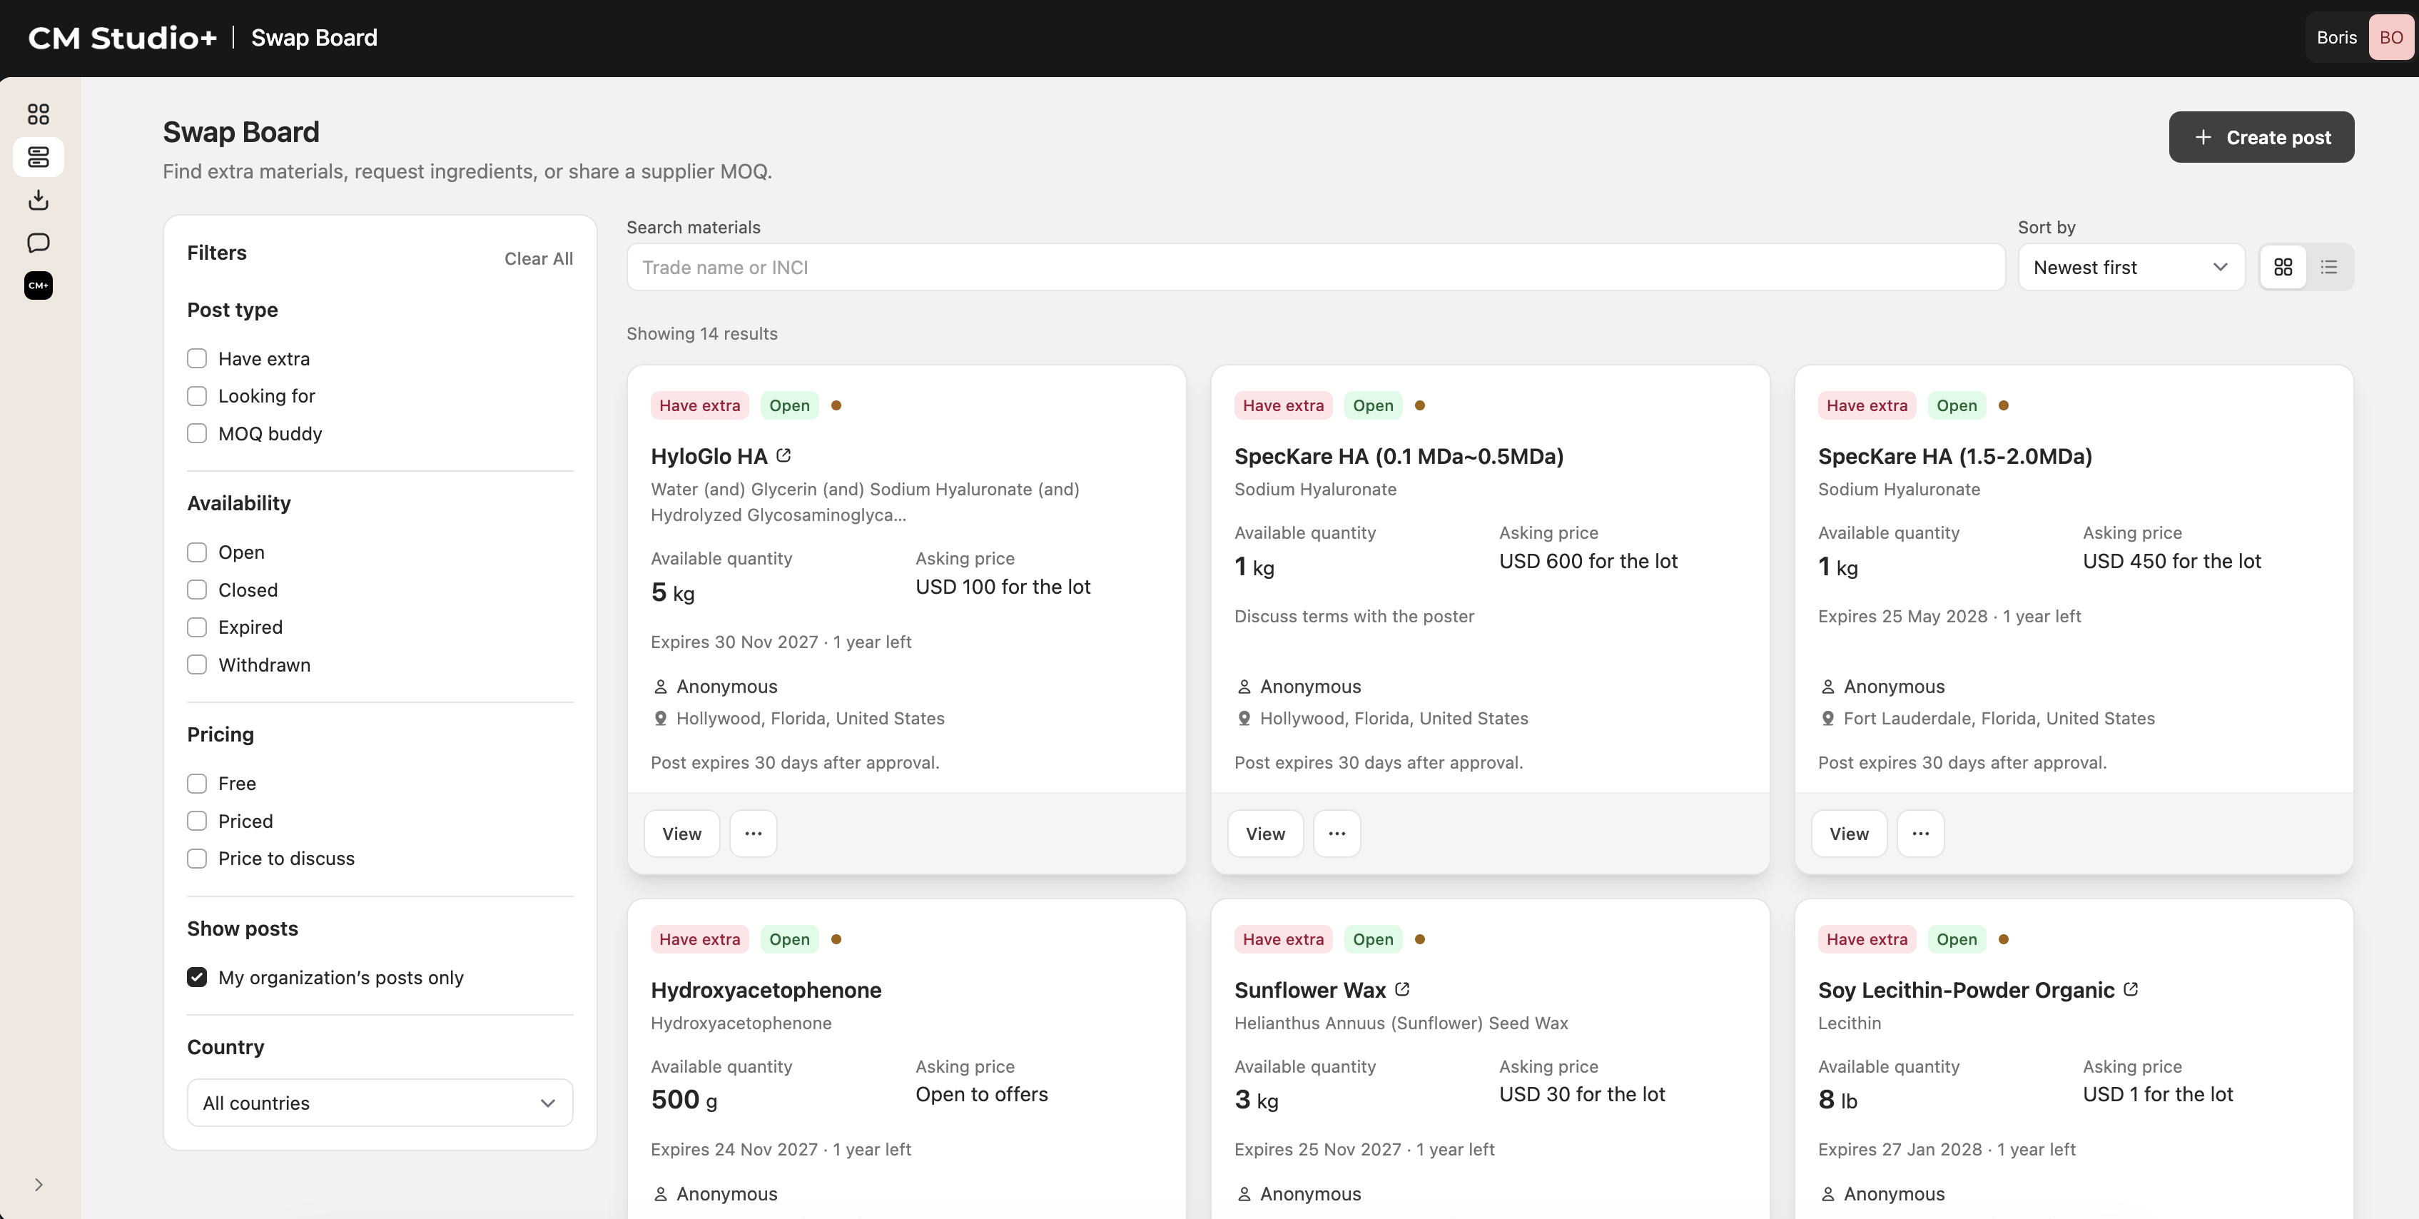Viewport: 2419px width, 1219px height.
Task: Focus the Trade name or INCI search field
Action: (x=1316, y=268)
